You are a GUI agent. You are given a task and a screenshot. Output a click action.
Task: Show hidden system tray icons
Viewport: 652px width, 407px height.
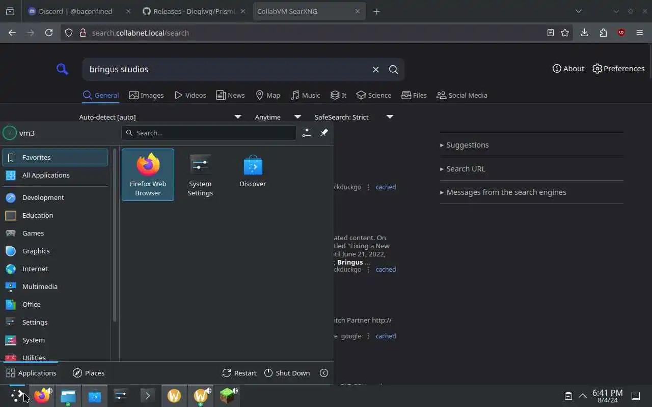583,396
